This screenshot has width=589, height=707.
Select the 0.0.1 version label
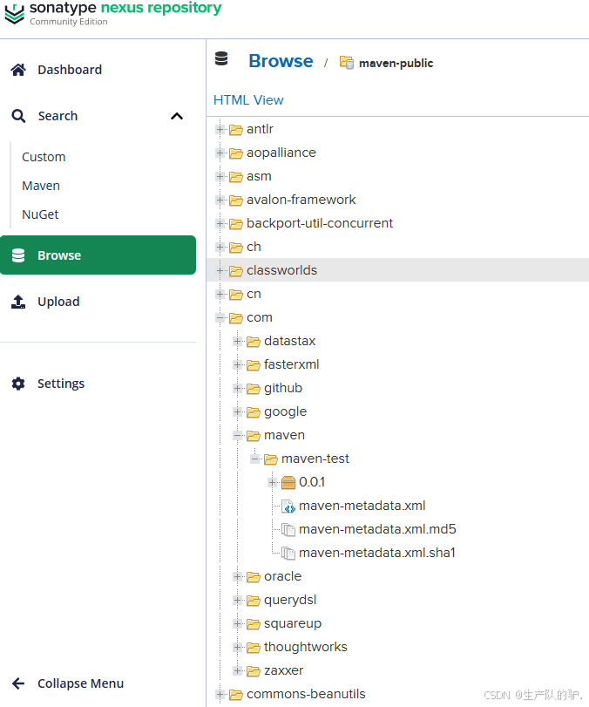[x=312, y=482]
